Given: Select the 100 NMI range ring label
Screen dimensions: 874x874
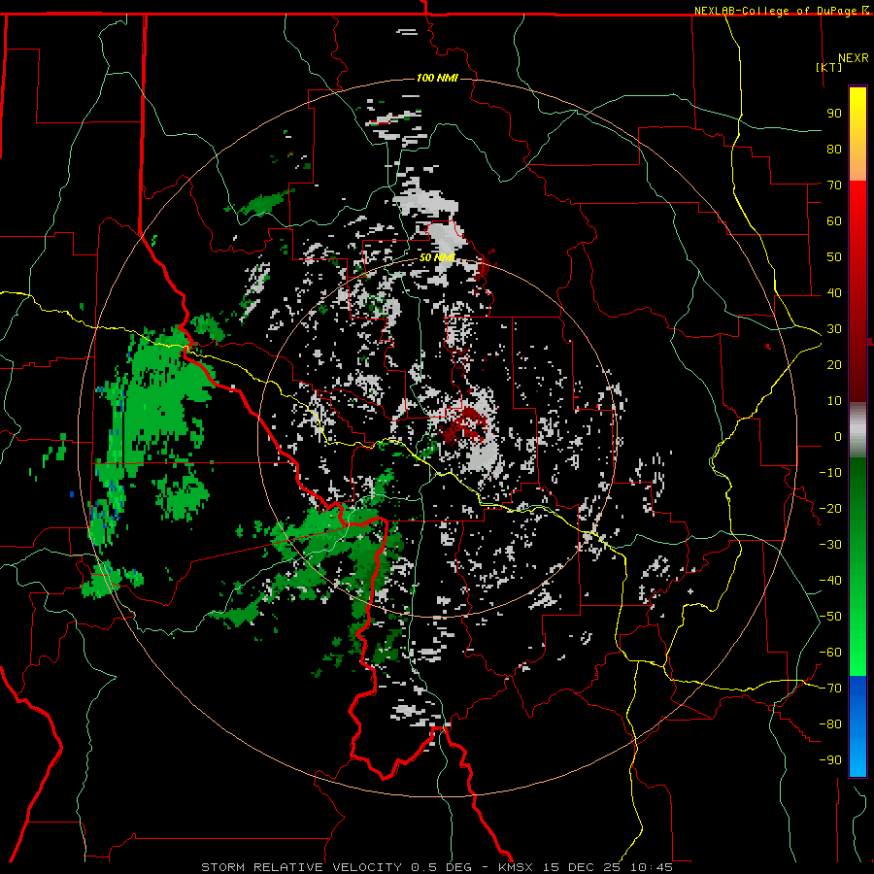Looking at the screenshot, I should 437,78.
